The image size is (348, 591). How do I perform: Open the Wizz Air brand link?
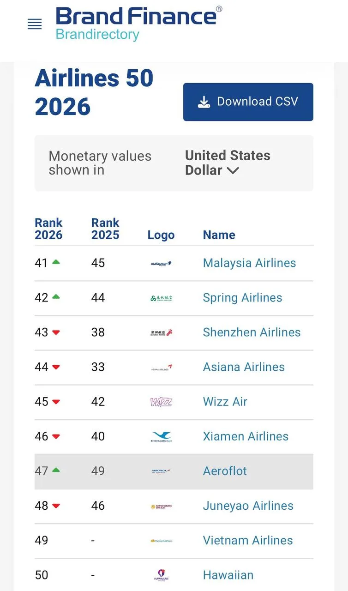click(x=225, y=402)
